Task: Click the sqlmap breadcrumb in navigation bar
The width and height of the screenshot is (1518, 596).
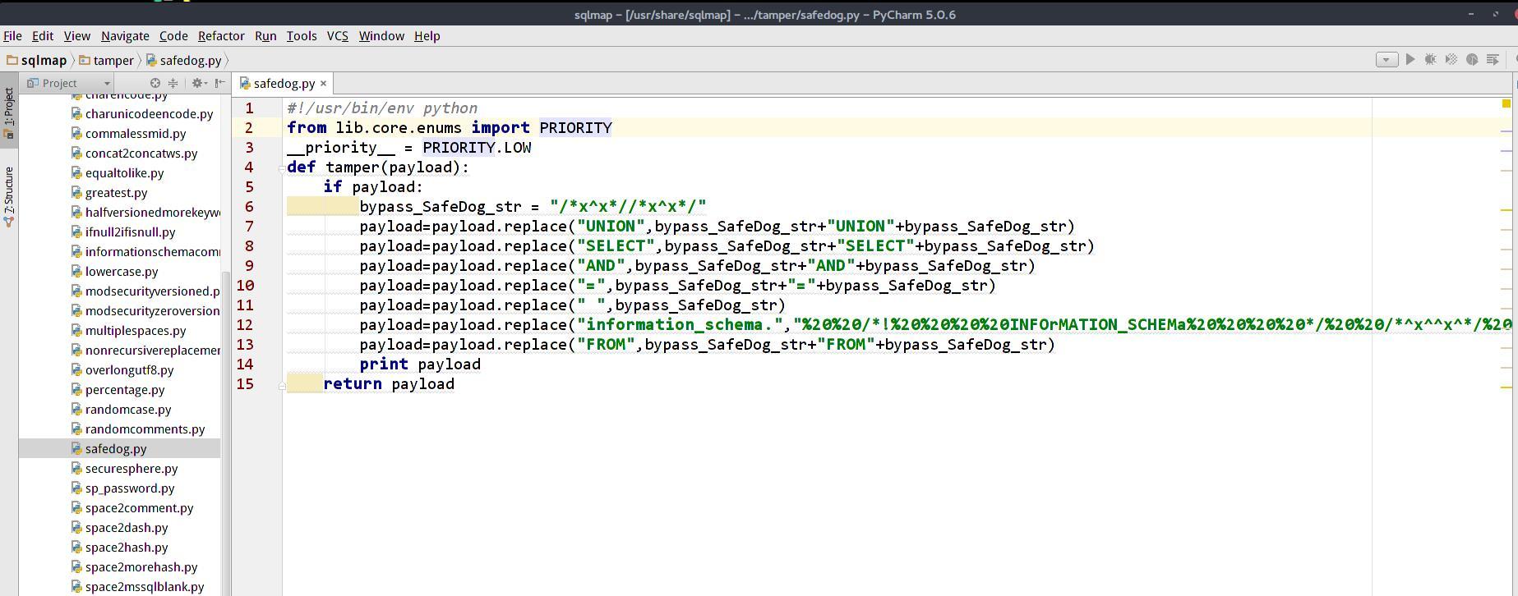Action: pos(36,60)
